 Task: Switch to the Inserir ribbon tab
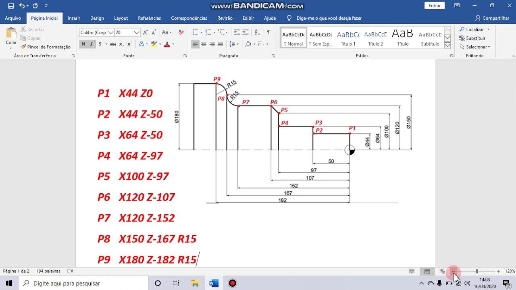(x=74, y=18)
